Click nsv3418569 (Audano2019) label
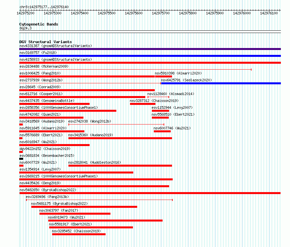The width and height of the screenshot is (290, 247). tap(42, 121)
